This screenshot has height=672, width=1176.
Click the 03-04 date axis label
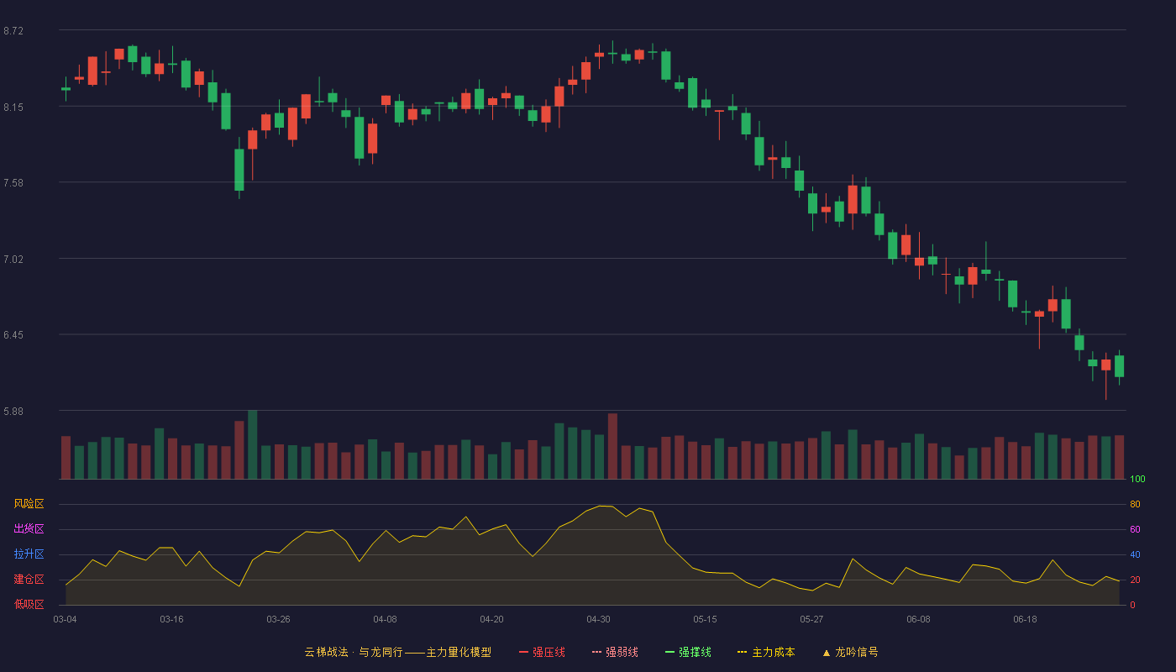click(x=65, y=619)
